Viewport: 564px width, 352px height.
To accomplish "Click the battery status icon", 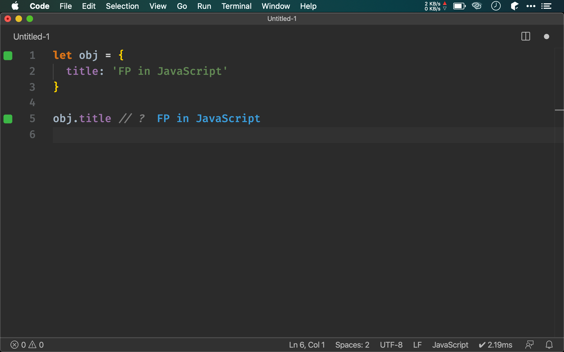I will pyautogui.click(x=459, y=6).
